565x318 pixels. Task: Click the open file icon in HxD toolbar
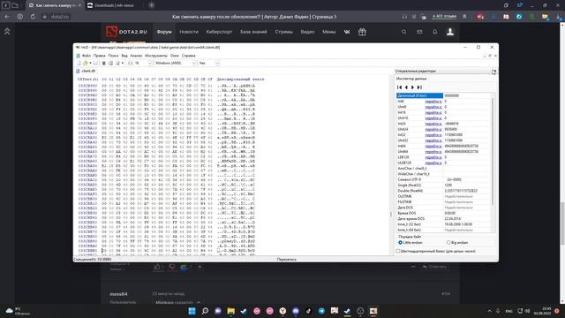[x=86, y=63]
